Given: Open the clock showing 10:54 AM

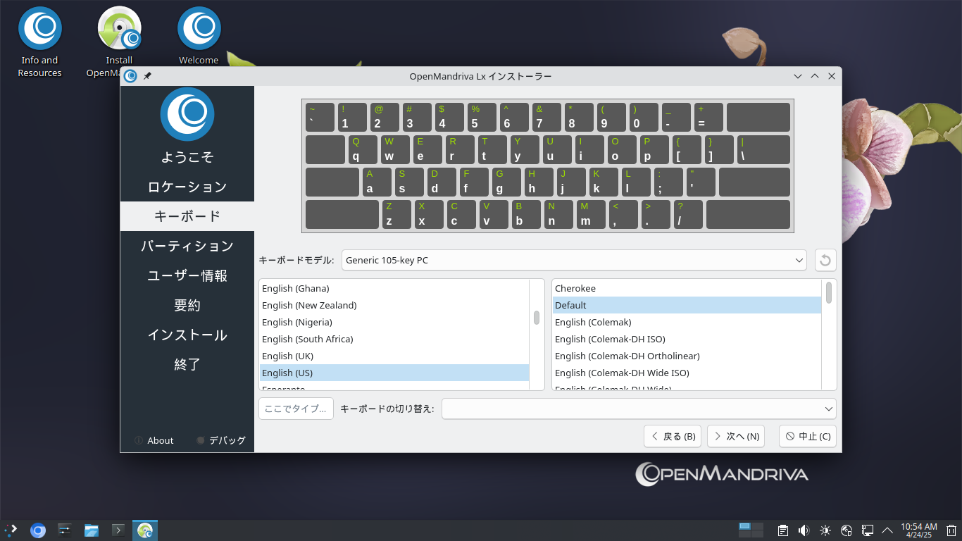Looking at the screenshot, I should click(x=919, y=530).
